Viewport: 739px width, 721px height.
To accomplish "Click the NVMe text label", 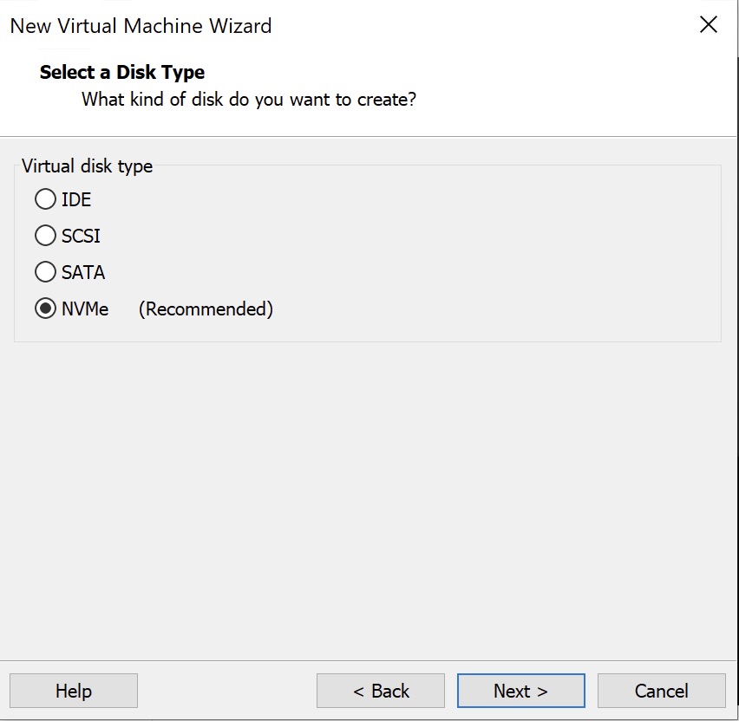I will tap(85, 309).
